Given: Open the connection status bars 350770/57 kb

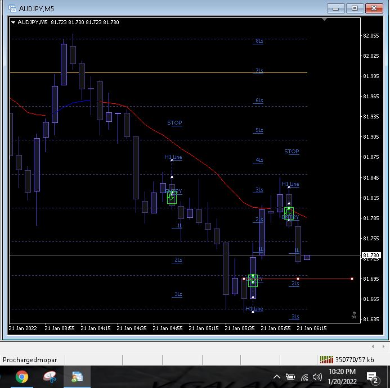Looking at the screenshot, I should (347, 359).
